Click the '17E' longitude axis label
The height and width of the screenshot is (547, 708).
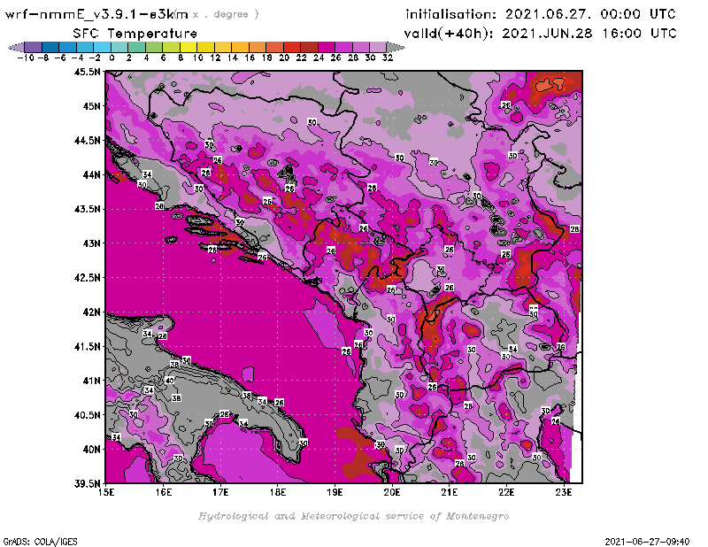220,492
